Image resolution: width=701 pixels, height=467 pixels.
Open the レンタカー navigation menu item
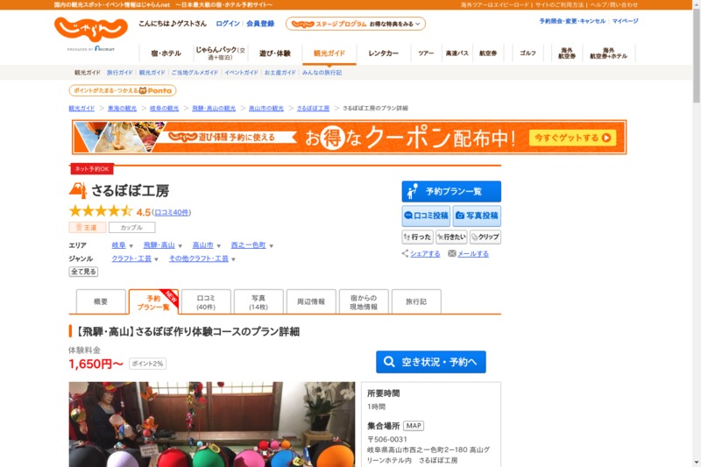tap(384, 53)
